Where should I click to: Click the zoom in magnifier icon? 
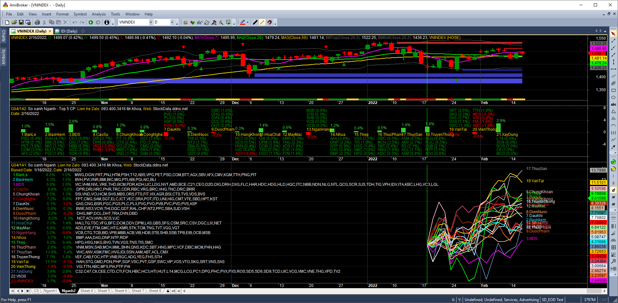coord(613,162)
